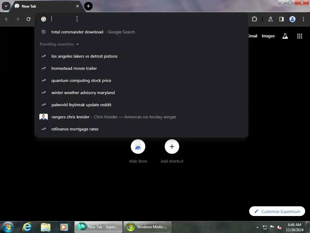Switch to Windows Media taskbar button

point(147,227)
